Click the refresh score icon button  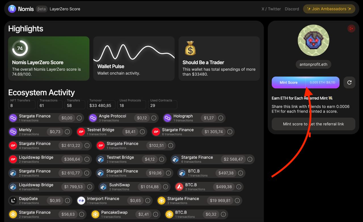pyautogui.click(x=349, y=82)
